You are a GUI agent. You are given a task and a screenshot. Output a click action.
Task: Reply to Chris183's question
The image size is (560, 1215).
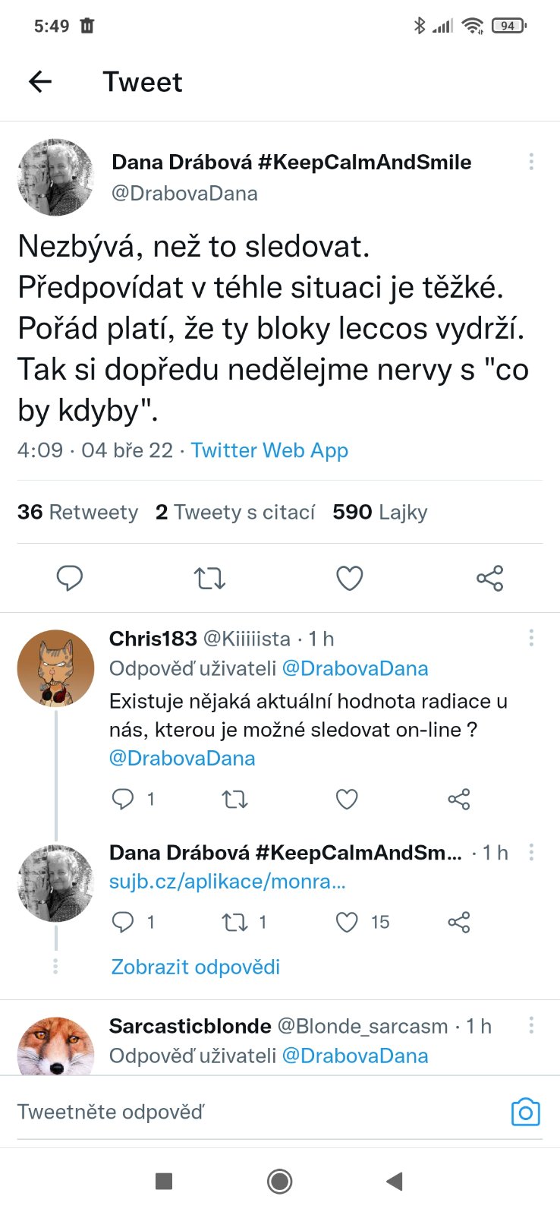click(123, 799)
